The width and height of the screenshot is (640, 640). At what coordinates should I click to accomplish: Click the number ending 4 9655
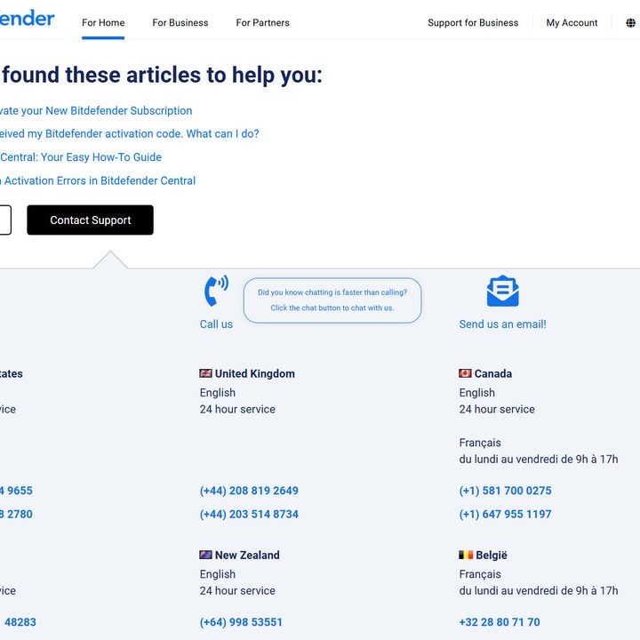[16, 491]
